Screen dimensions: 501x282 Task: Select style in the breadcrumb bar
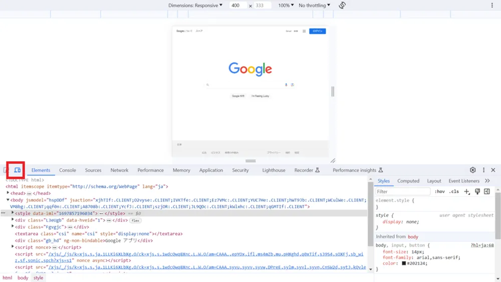pyautogui.click(x=39, y=278)
